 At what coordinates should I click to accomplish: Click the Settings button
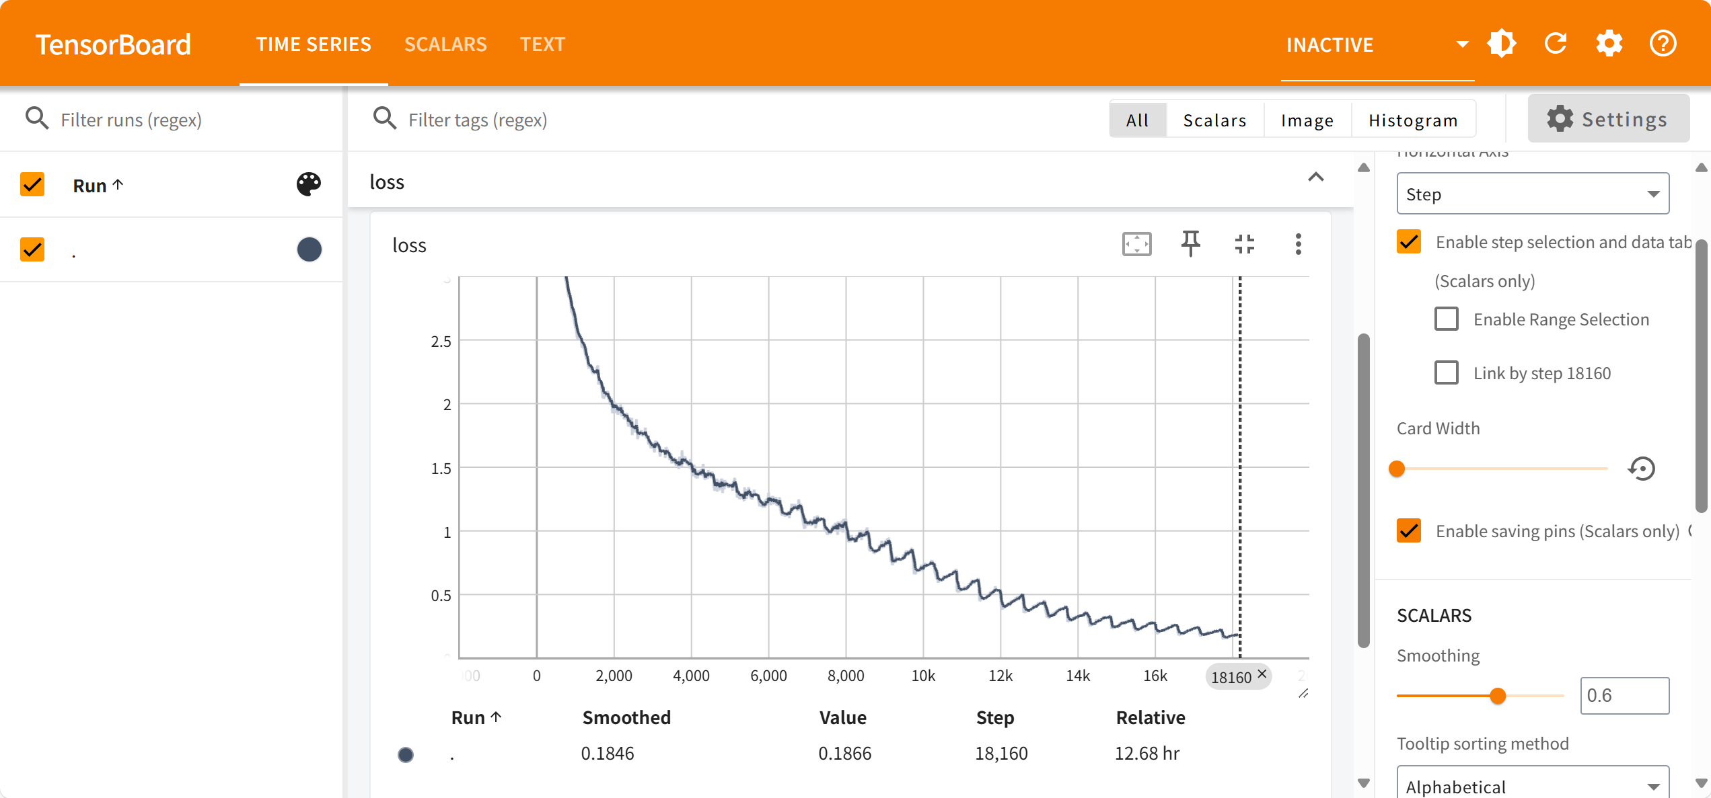(1608, 119)
